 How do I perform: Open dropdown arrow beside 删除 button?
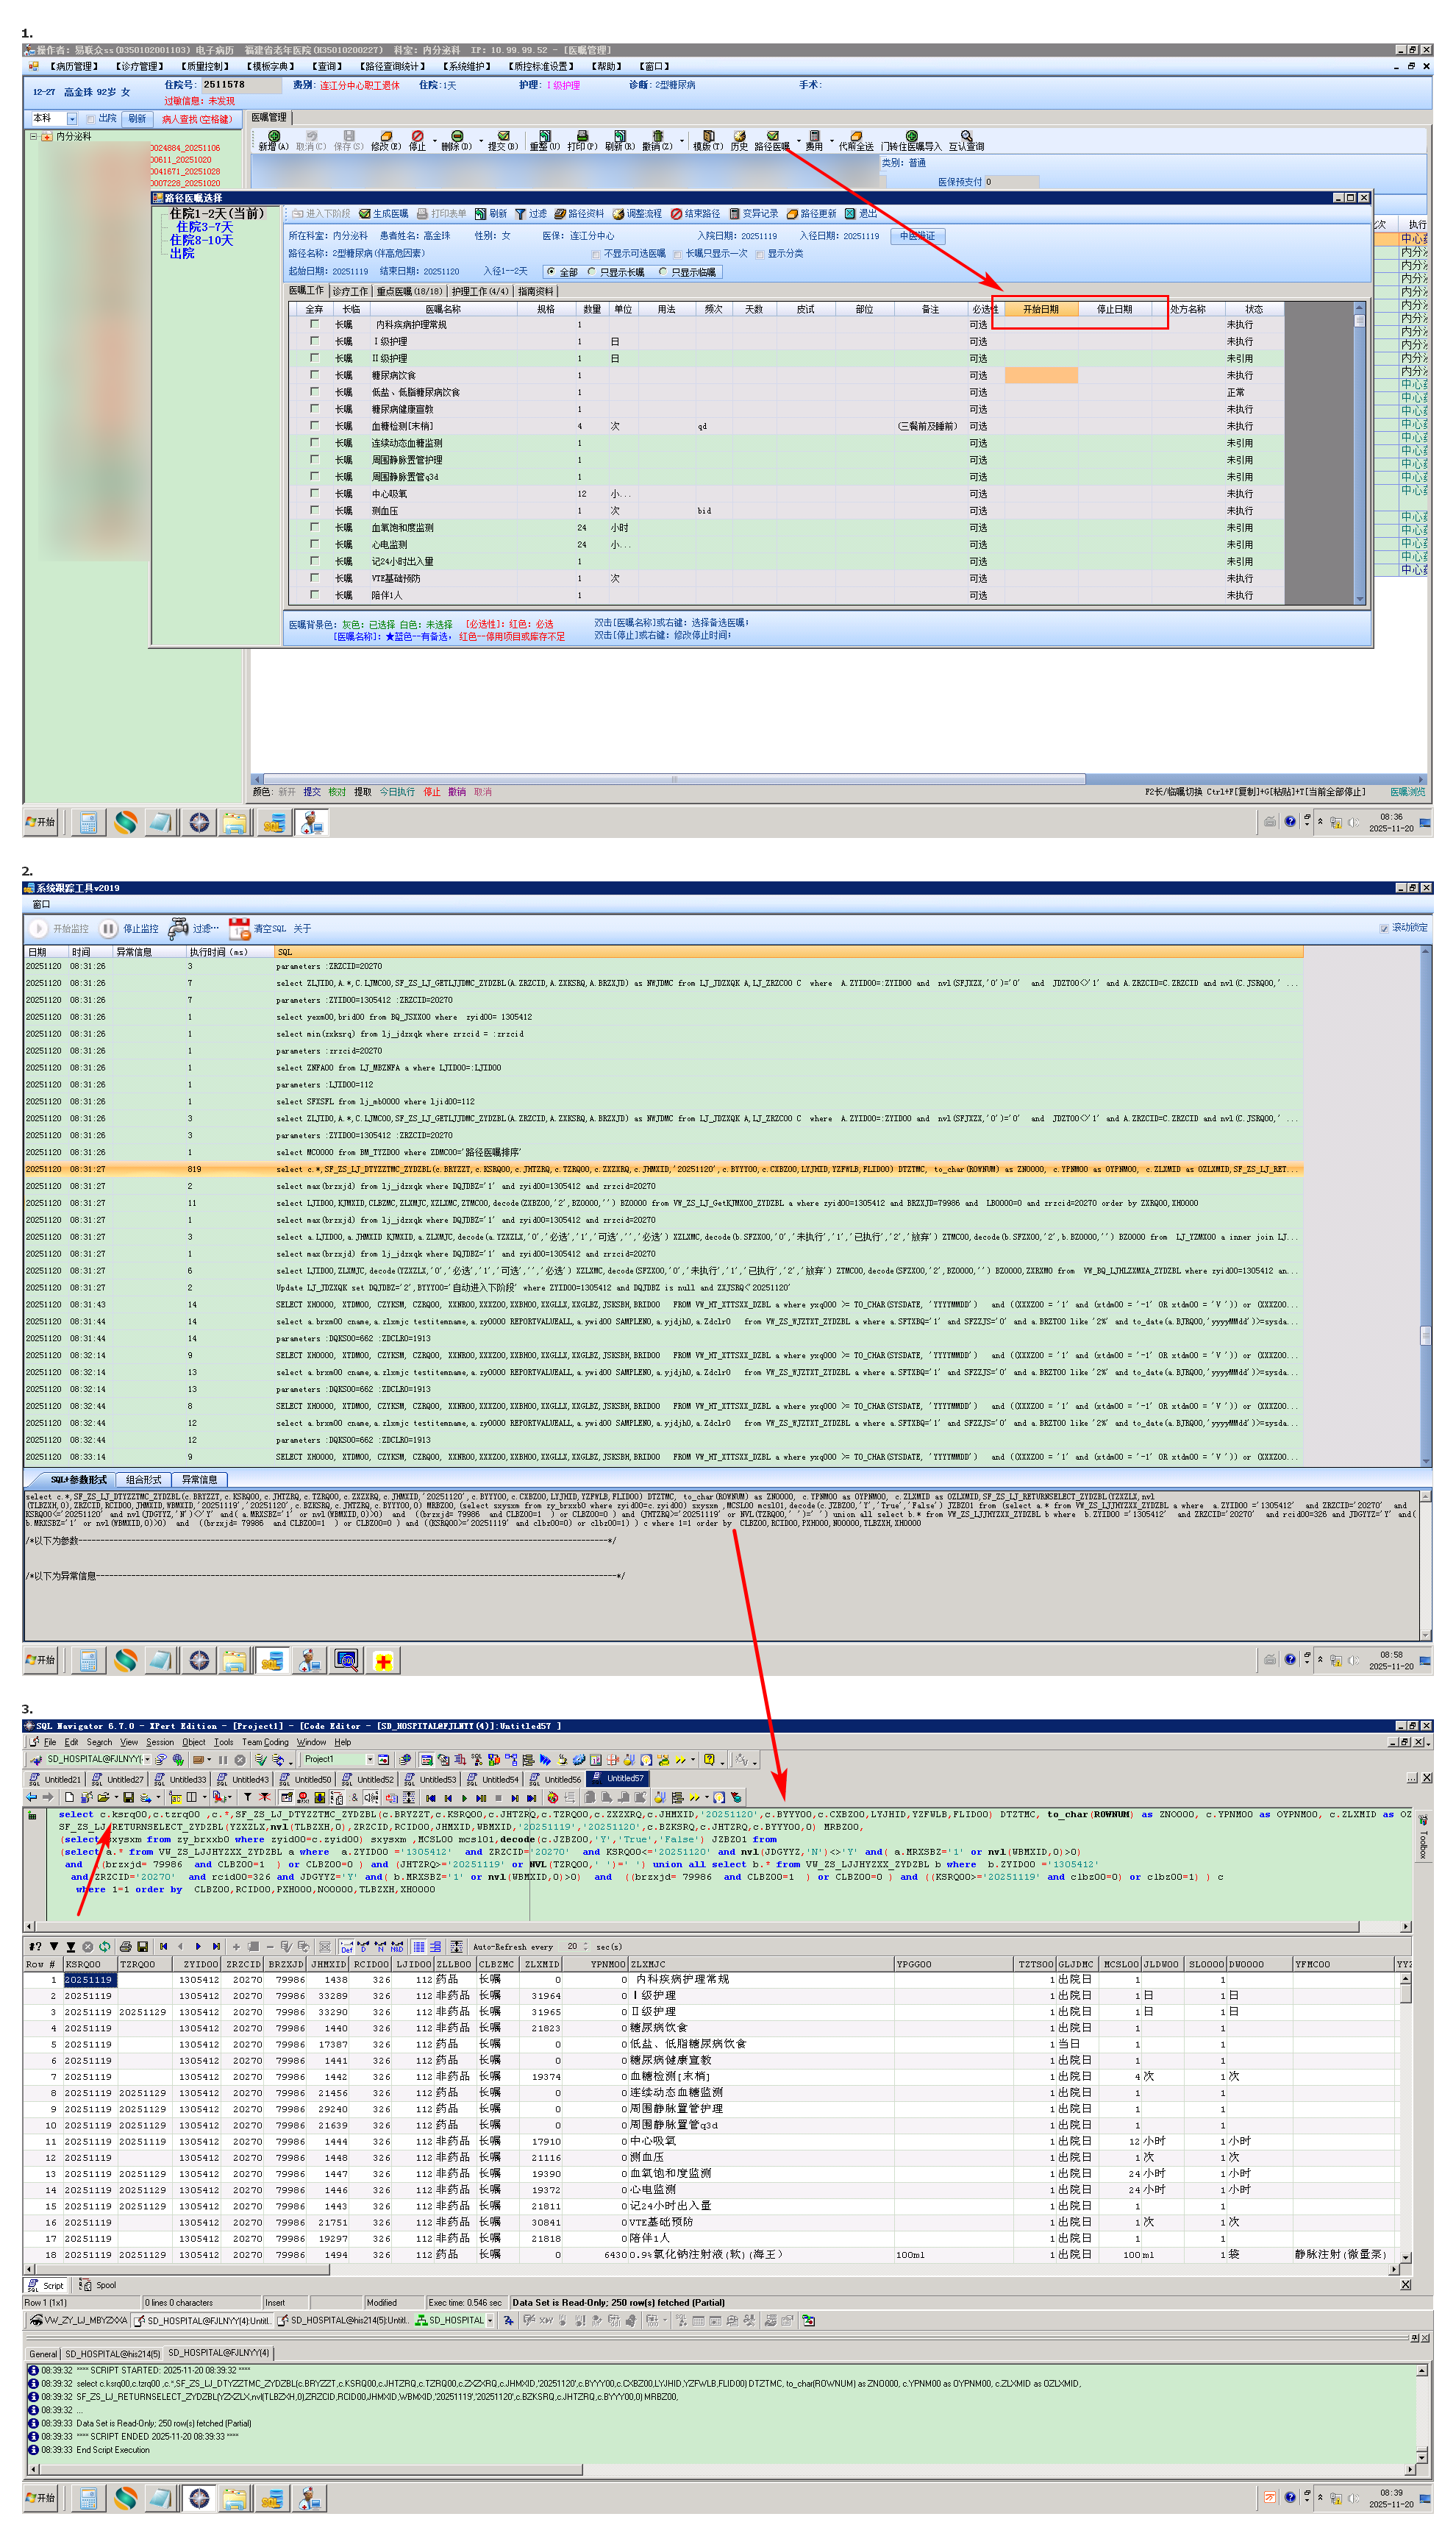pos(481,141)
